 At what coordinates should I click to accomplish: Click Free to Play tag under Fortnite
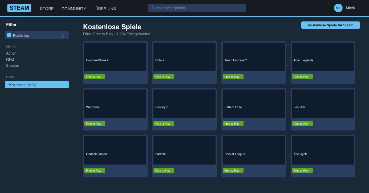[x=164, y=170]
